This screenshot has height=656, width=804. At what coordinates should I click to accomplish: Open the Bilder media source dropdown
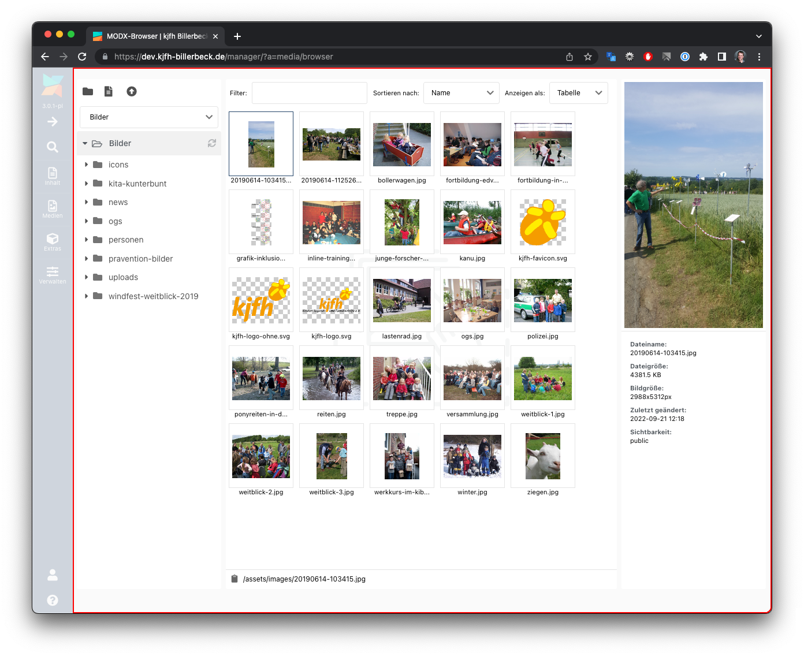[x=149, y=117]
